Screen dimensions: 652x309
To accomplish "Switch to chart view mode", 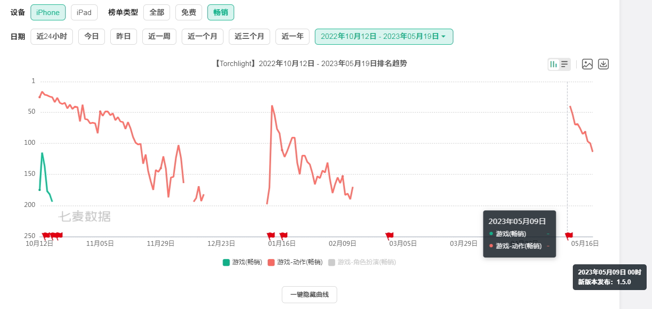I will tap(554, 64).
